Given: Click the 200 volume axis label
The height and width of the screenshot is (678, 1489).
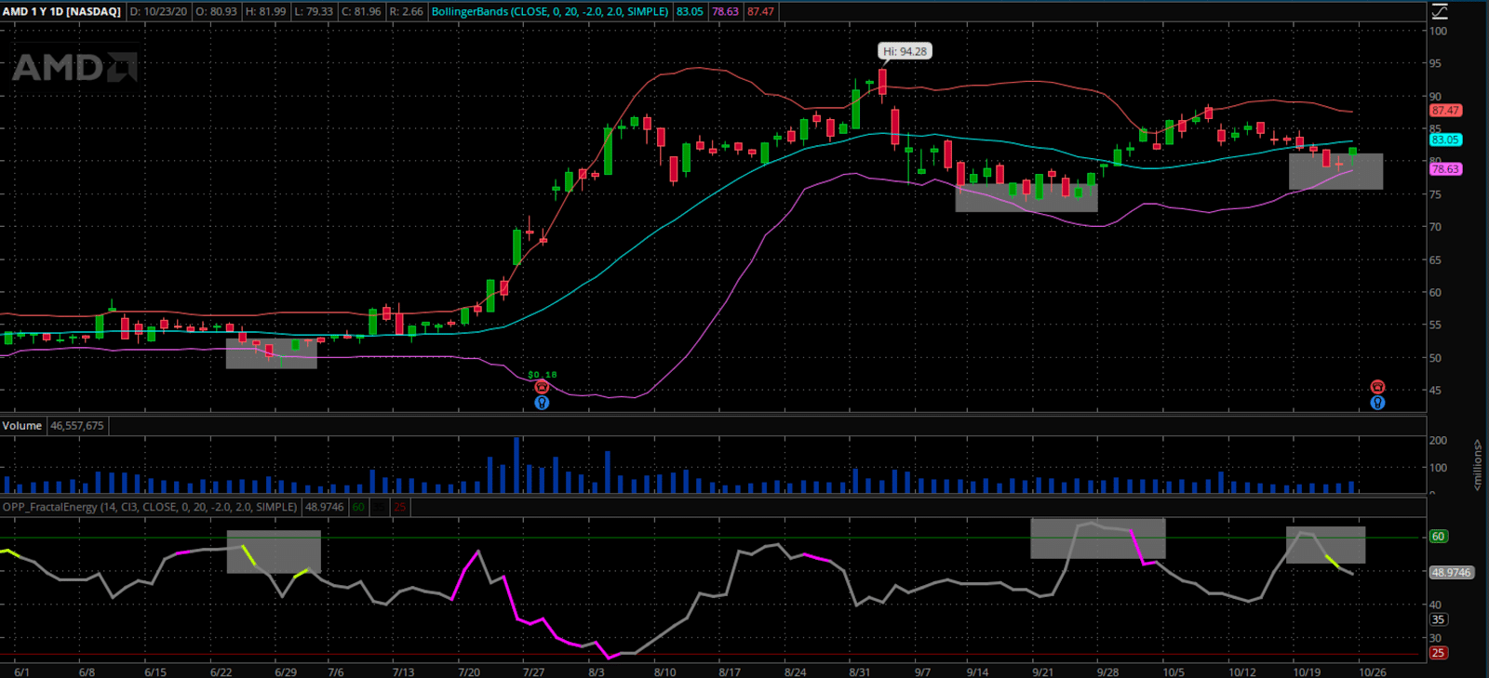Looking at the screenshot, I should [x=1439, y=440].
